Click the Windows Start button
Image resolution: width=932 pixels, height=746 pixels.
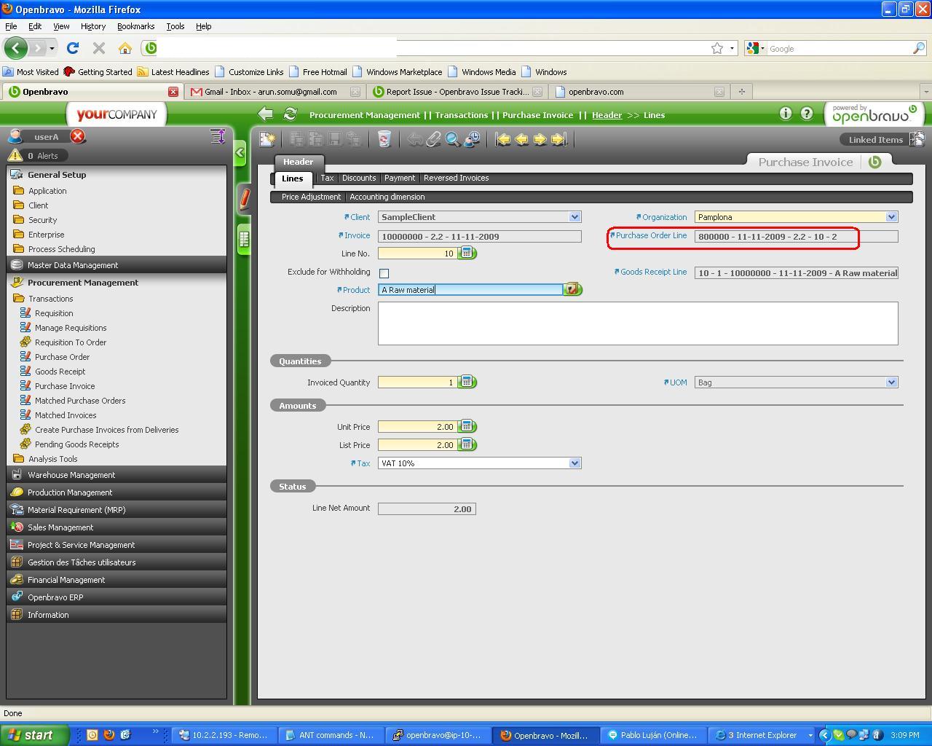tap(34, 735)
